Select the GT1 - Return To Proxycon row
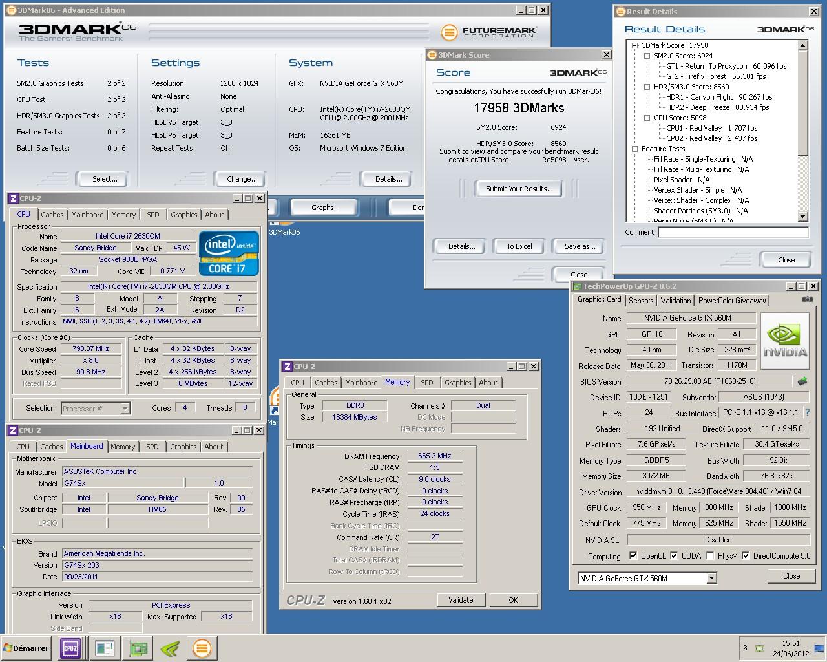This screenshot has height=662, width=827. (726, 66)
